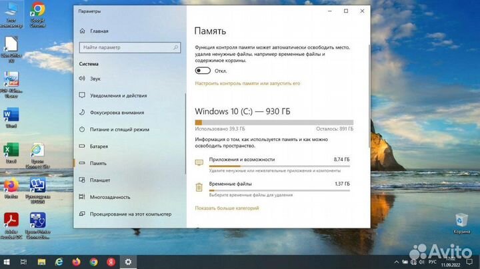480x269 pixels.
Task: Launch Google Chrome from the taskbar
Action: click(x=94, y=262)
